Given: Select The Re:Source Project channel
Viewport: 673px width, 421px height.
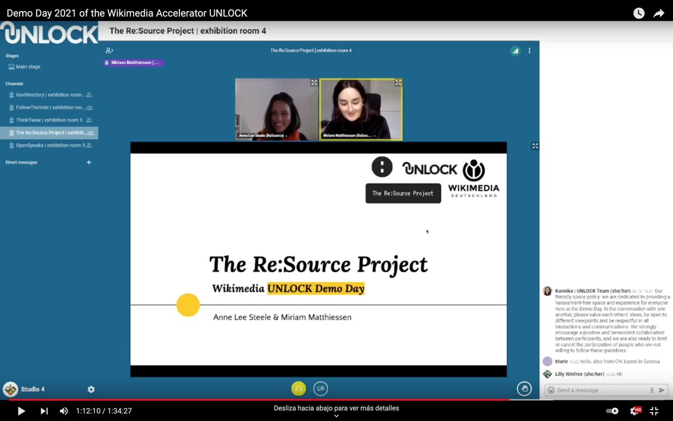Looking at the screenshot, I should pos(49,133).
